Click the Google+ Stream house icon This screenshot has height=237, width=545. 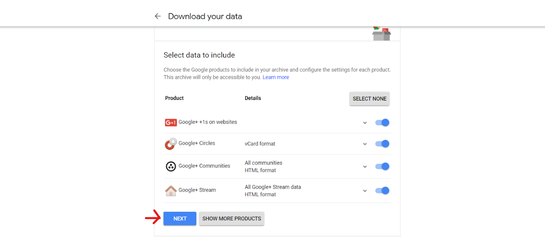(x=171, y=191)
